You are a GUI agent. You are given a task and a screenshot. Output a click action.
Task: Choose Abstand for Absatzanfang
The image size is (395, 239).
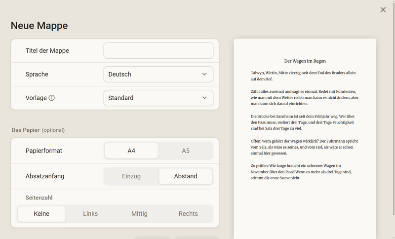pyautogui.click(x=186, y=176)
